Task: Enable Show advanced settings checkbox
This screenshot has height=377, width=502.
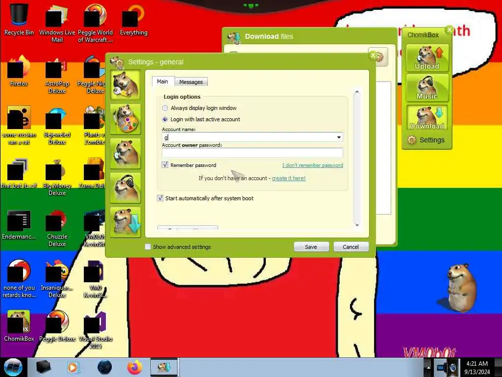Action: [x=148, y=246]
